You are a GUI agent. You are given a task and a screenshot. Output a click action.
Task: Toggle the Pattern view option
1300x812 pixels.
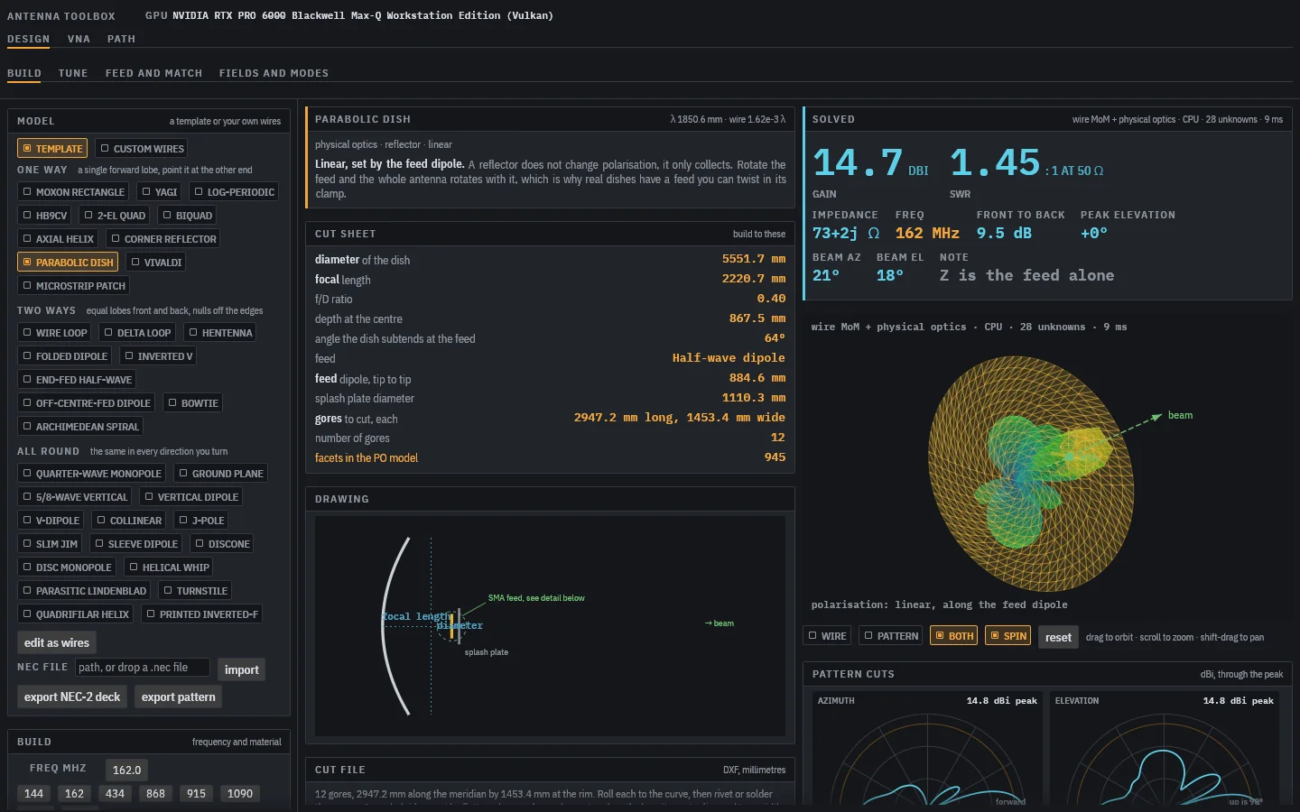pos(891,635)
